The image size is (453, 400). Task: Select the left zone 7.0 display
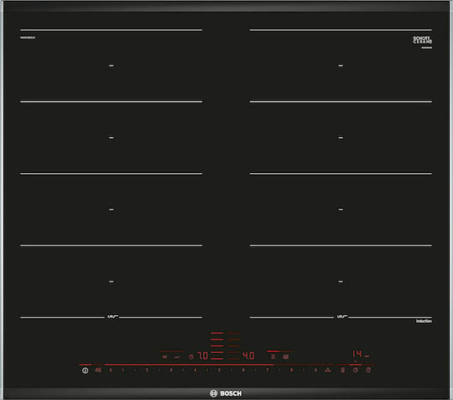(202, 355)
